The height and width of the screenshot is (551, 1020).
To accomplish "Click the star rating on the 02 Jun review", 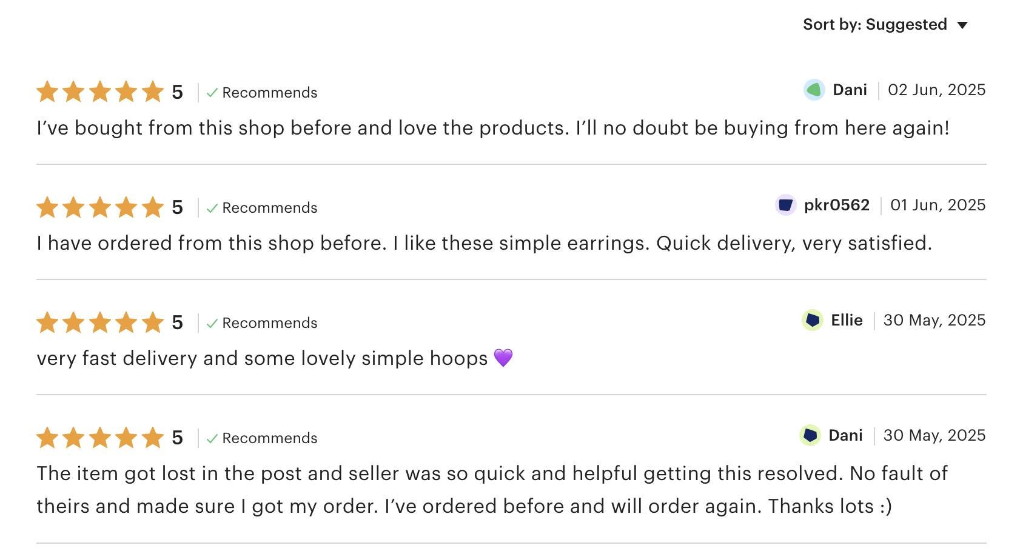I will click(x=100, y=92).
